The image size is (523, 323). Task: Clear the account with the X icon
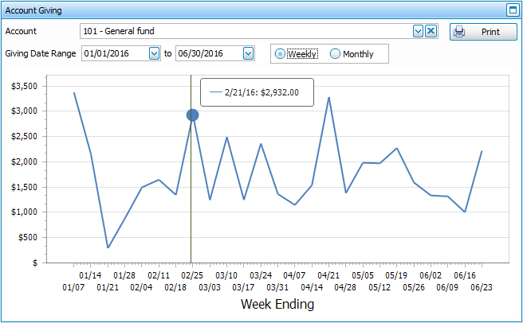431,31
